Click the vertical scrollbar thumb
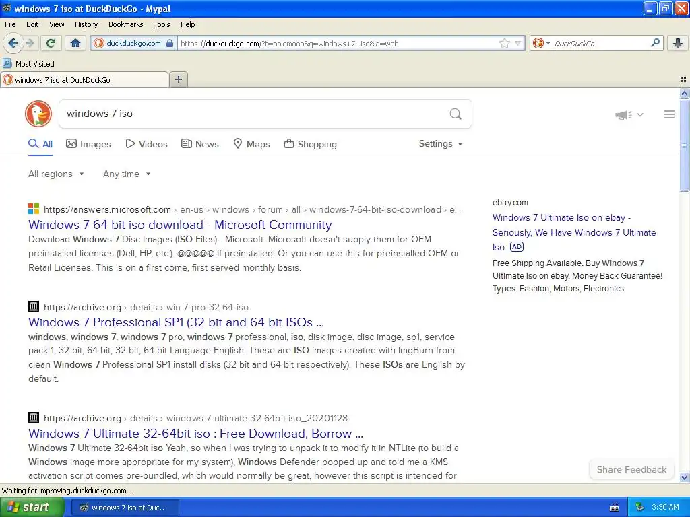 pyautogui.click(x=684, y=145)
